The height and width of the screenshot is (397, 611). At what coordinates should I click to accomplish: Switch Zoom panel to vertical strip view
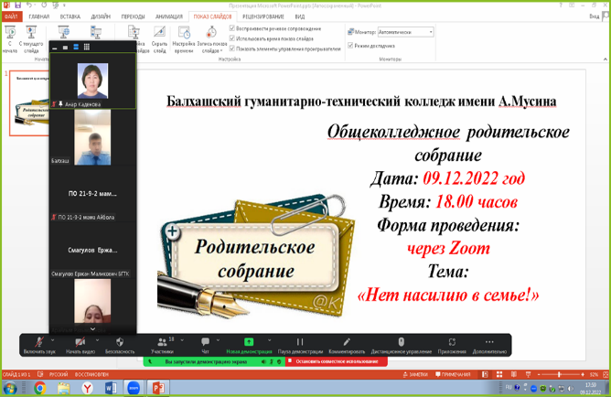point(76,48)
